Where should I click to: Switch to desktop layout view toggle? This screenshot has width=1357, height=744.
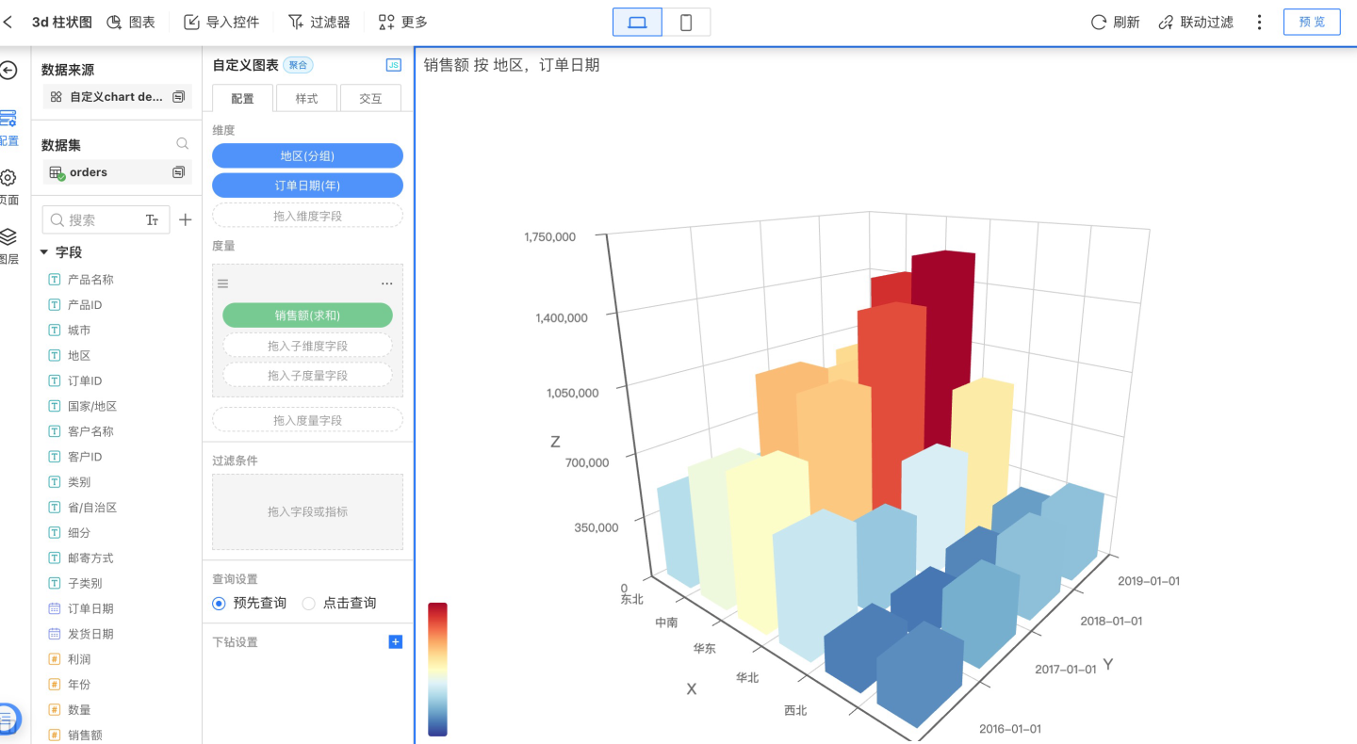pos(637,23)
